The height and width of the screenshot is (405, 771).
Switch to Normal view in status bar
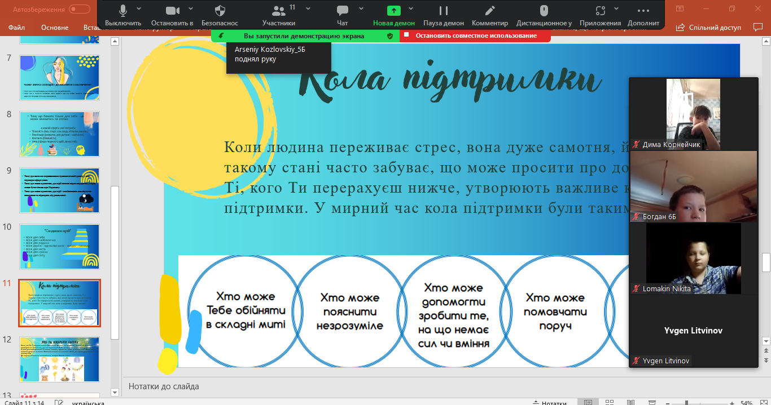click(x=588, y=403)
